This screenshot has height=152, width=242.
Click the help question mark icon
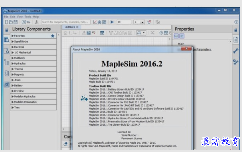236,22
